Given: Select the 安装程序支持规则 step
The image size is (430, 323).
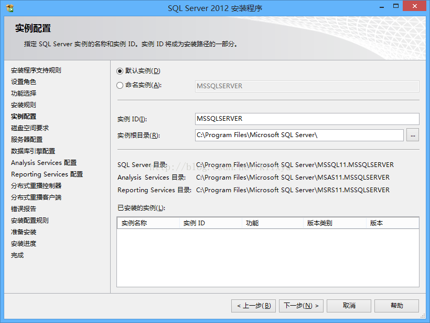Looking at the screenshot, I should (36, 70).
